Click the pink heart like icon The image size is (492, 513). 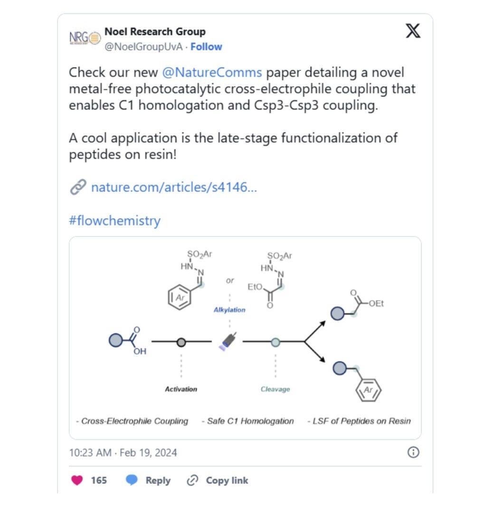click(x=77, y=480)
